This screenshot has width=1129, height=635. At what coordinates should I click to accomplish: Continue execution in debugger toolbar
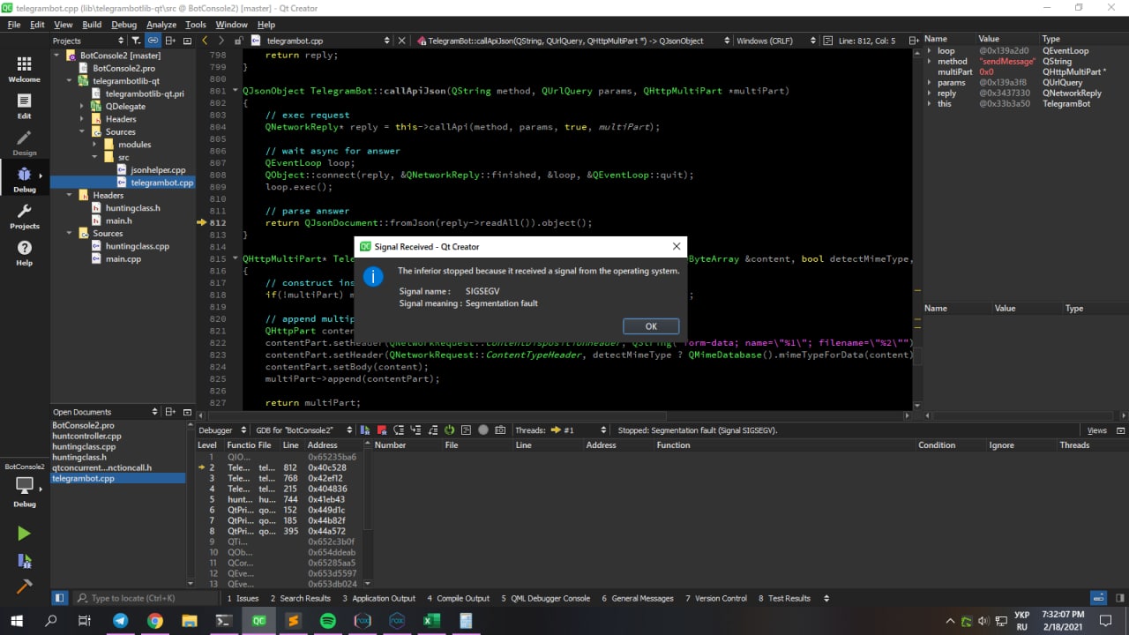tap(366, 430)
